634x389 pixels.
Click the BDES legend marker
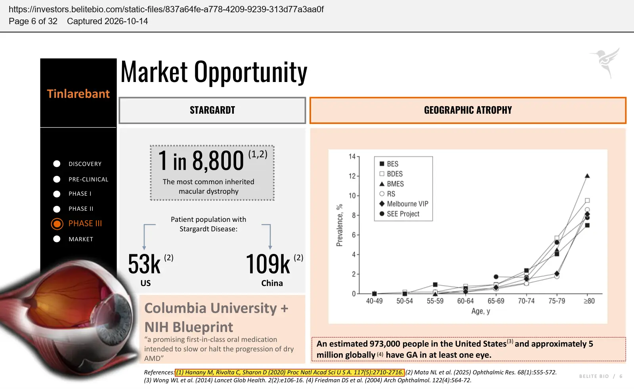point(382,174)
